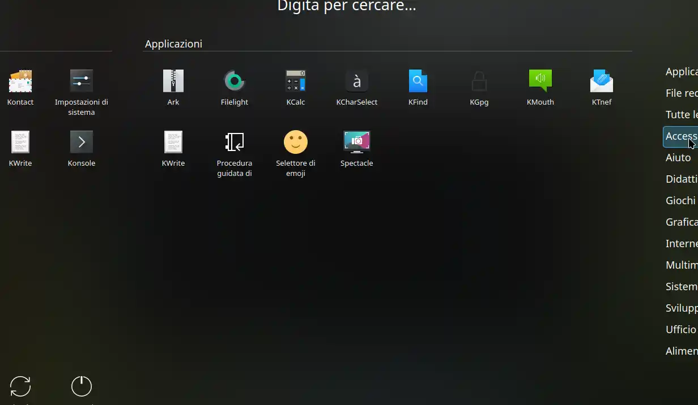
Task: Launch the Konsole terminal
Action: pos(81,145)
